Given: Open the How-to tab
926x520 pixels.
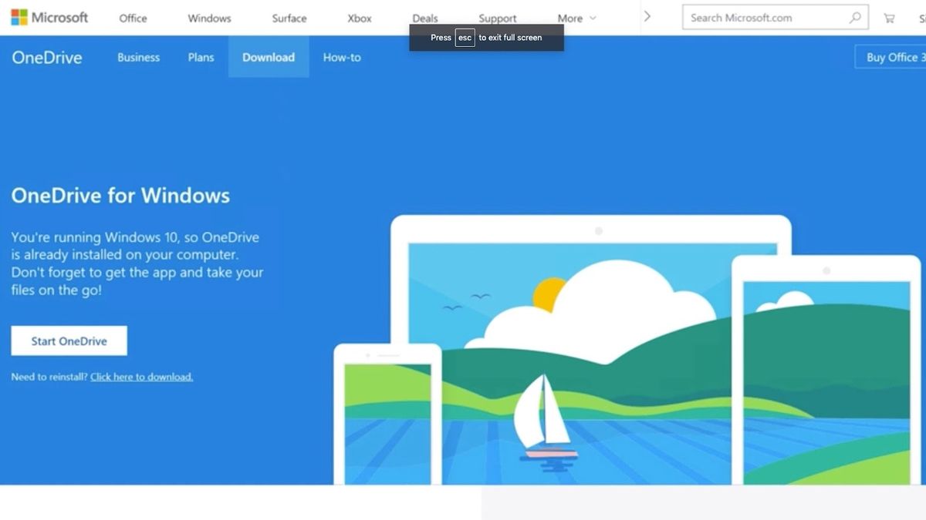Looking at the screenshot, I should (342, 57).
